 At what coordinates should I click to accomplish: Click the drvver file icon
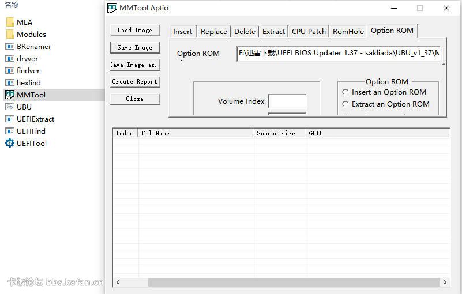tap(10, 59)
